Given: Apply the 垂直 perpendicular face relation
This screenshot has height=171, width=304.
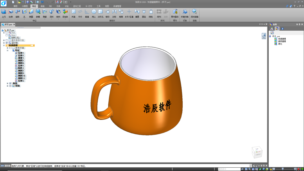Looking at the screenshot, I should click(x=87, y=13).
